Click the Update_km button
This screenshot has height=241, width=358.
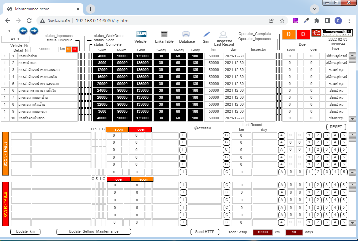coord(25,232)
